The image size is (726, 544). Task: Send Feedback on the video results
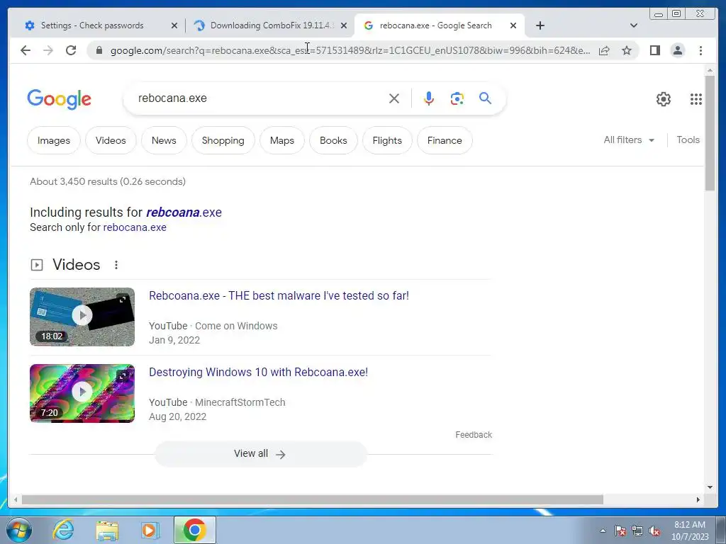(474, 435)
